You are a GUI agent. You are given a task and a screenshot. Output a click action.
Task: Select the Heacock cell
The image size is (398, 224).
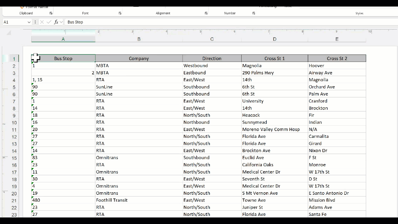click(x=275, y=115)
